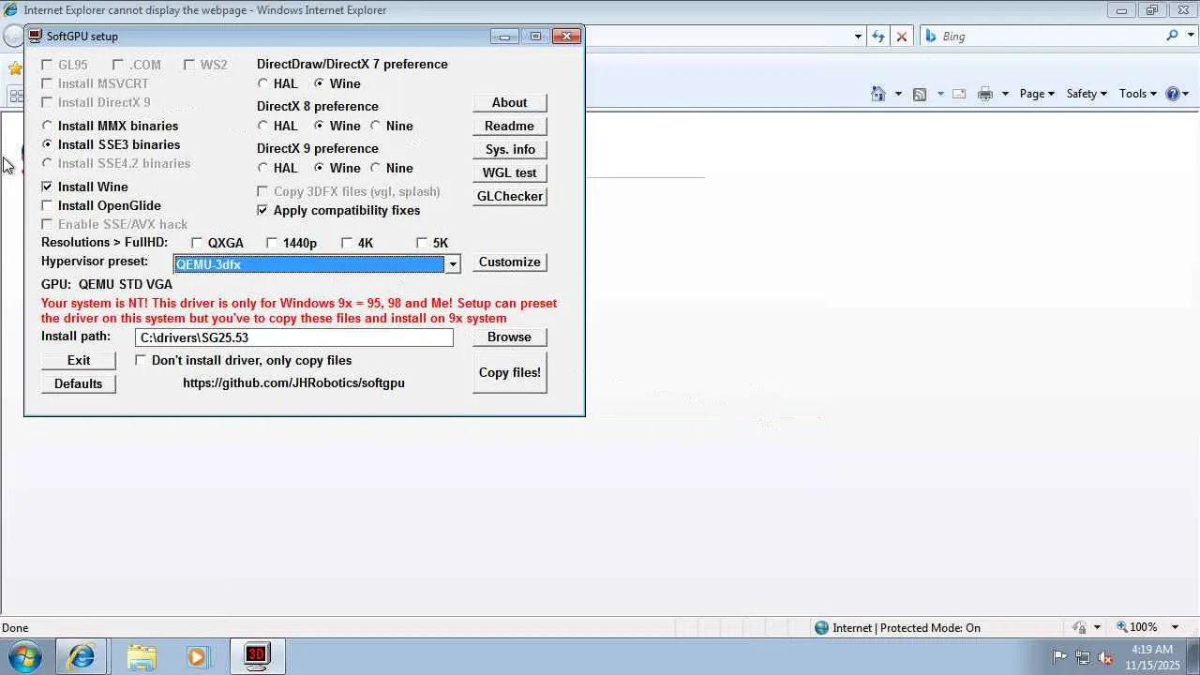Expand the Help button dropdown arrow
1200x675 pixels.
1186,94
